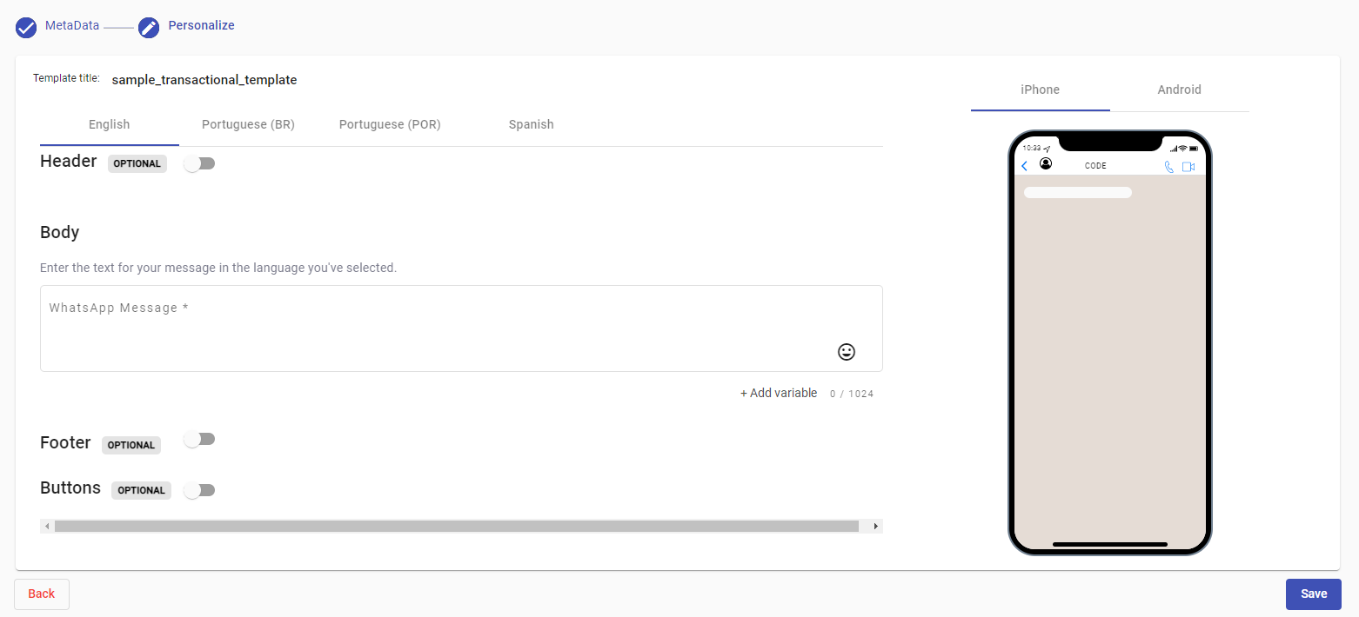Switch to the Portuguese (BR) tab
Image resolution: width=1359 pixels, height=617 pixels.
[248, 124]
